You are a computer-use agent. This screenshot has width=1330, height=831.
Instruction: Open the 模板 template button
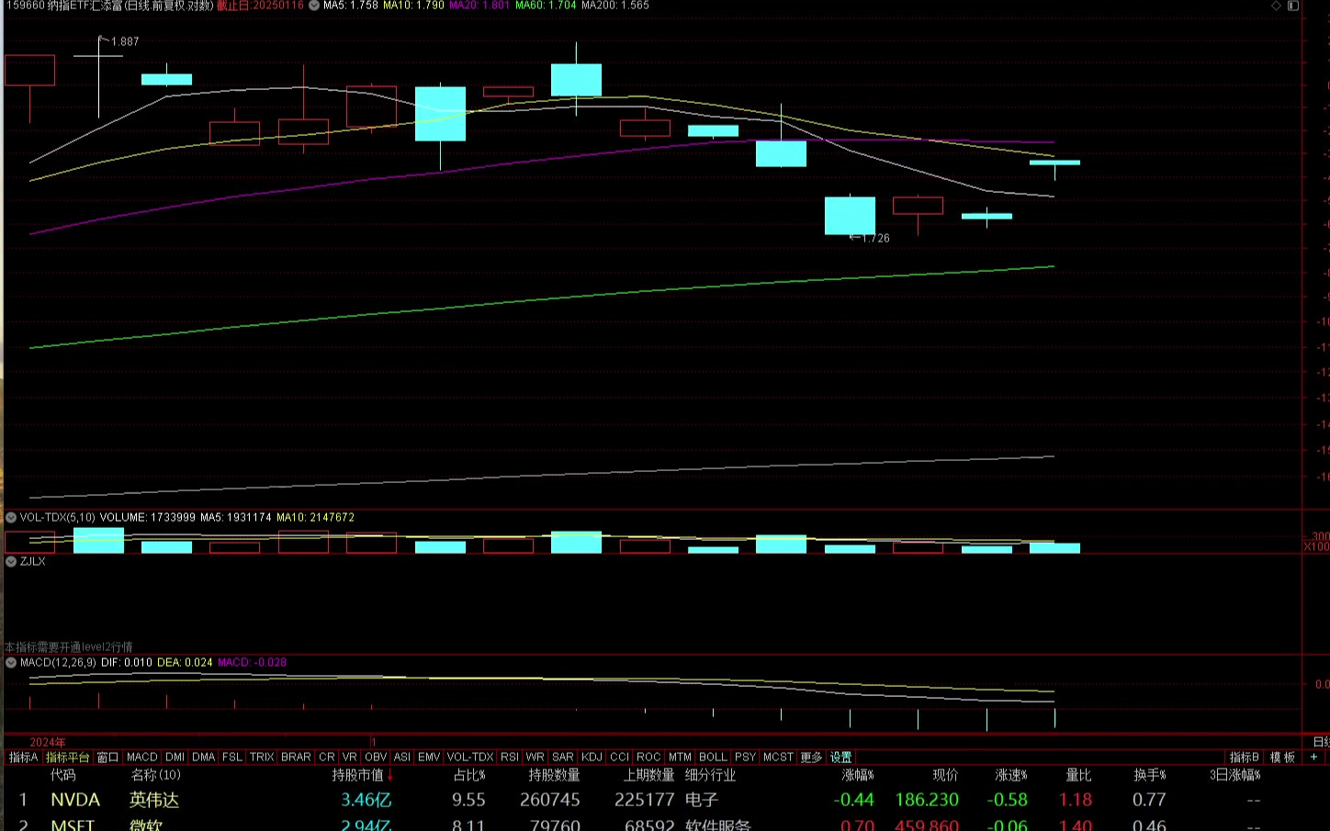point(1282,758)
